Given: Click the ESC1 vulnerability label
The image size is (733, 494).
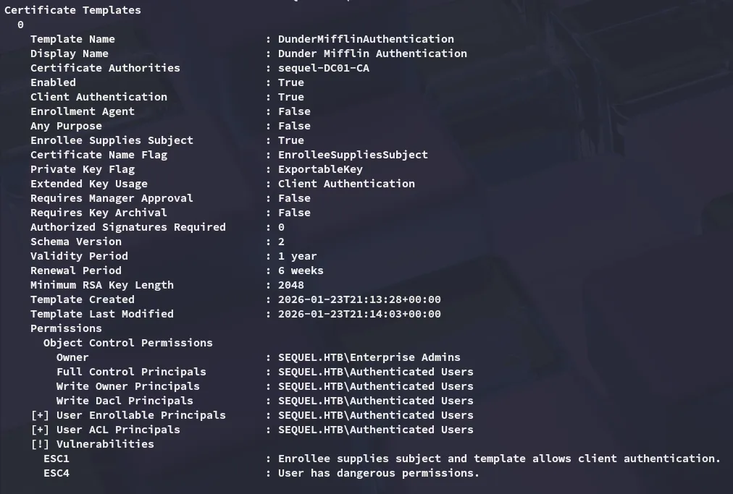Looking at the screenshot, I should (x=56, y=459).
